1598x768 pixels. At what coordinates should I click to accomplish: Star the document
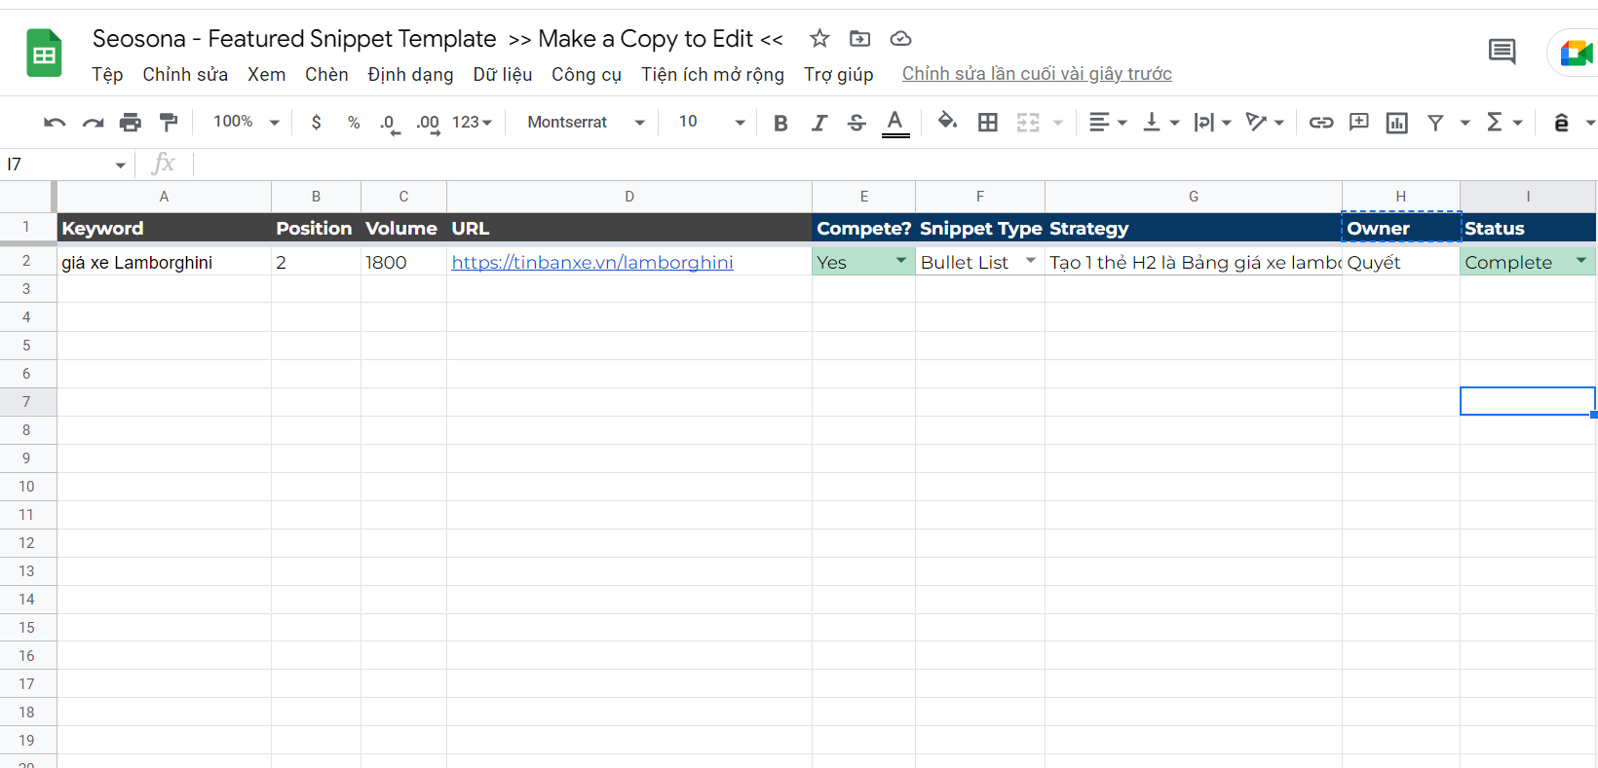point(819,38)
